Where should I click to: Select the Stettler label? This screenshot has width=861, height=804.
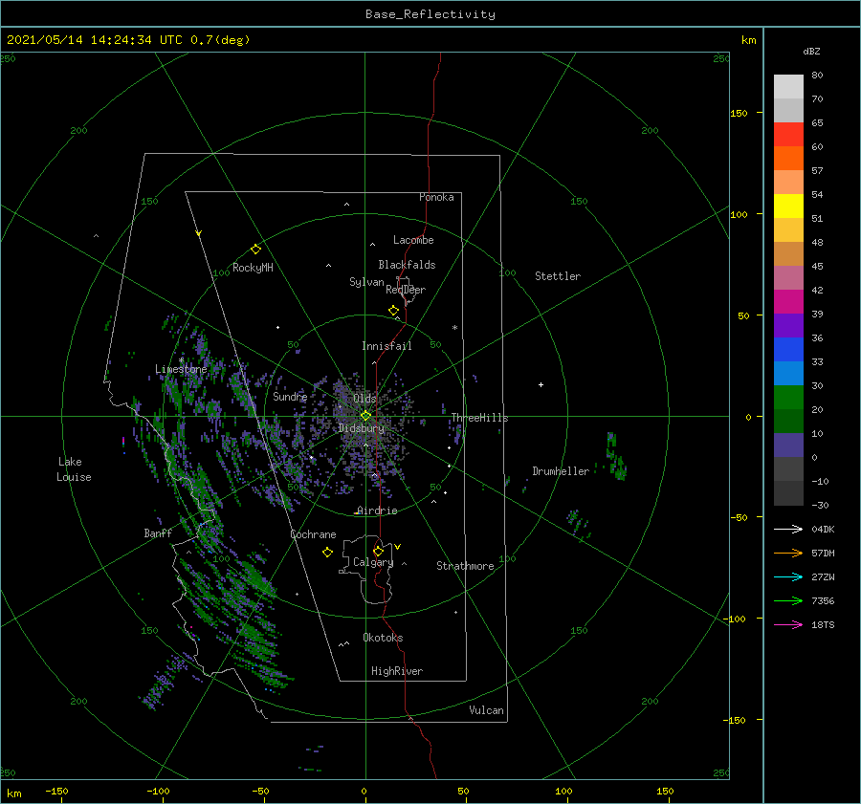[x=558, y=276]
